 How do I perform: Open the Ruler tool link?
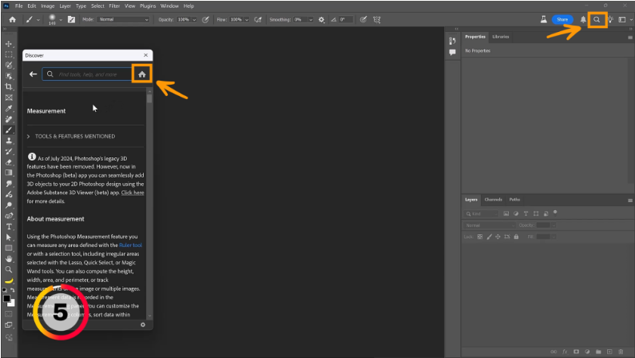coord(130,245)
